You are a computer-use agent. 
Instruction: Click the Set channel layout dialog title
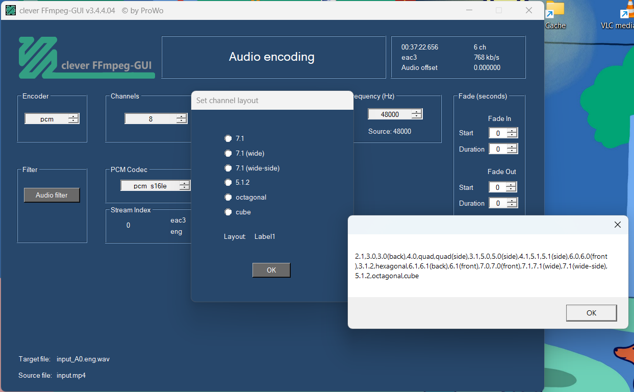[x=227, y=101]
